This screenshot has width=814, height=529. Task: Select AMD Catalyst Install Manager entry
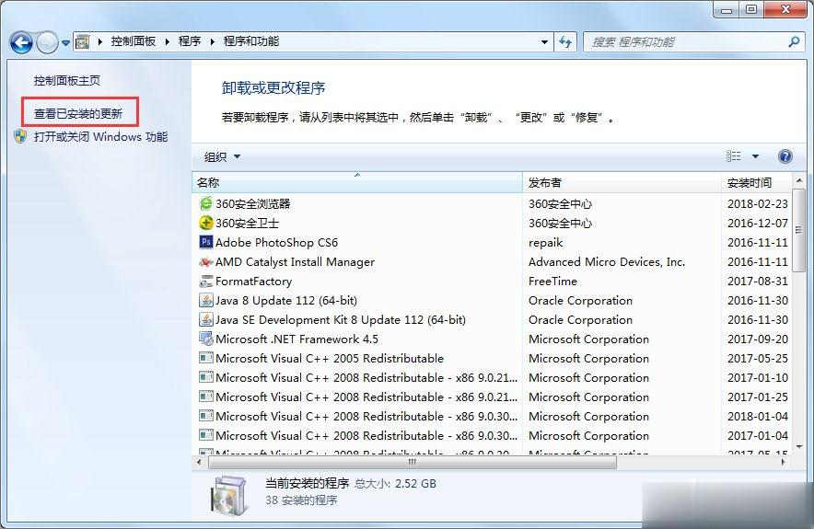(x=295, y=262)
